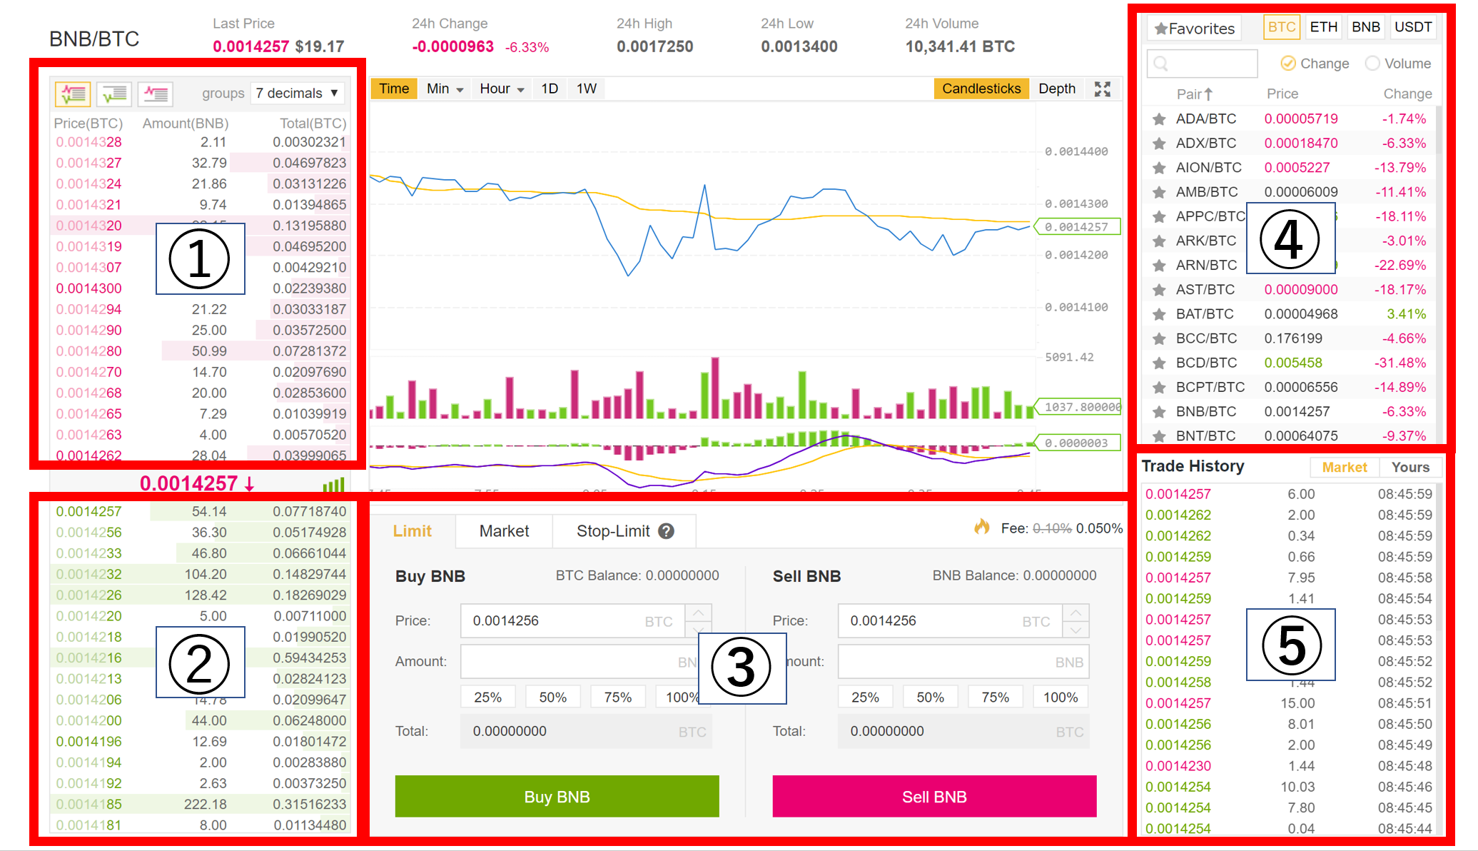Select sell order at price 0.0014328
The image size is (1478, 851).
(201, 142)
